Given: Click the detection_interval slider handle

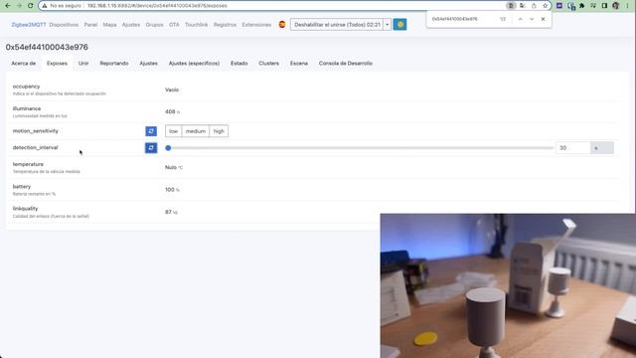Looking at the screenshot, I should 168,148.
